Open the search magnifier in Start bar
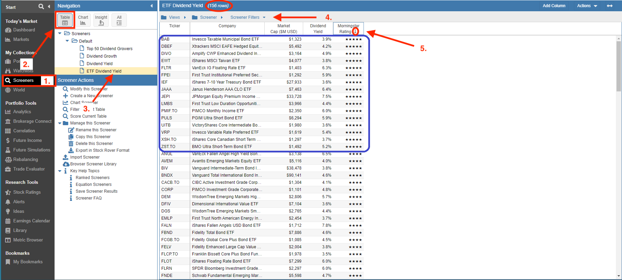Screen dimensions: 622x280 [41, 6]
